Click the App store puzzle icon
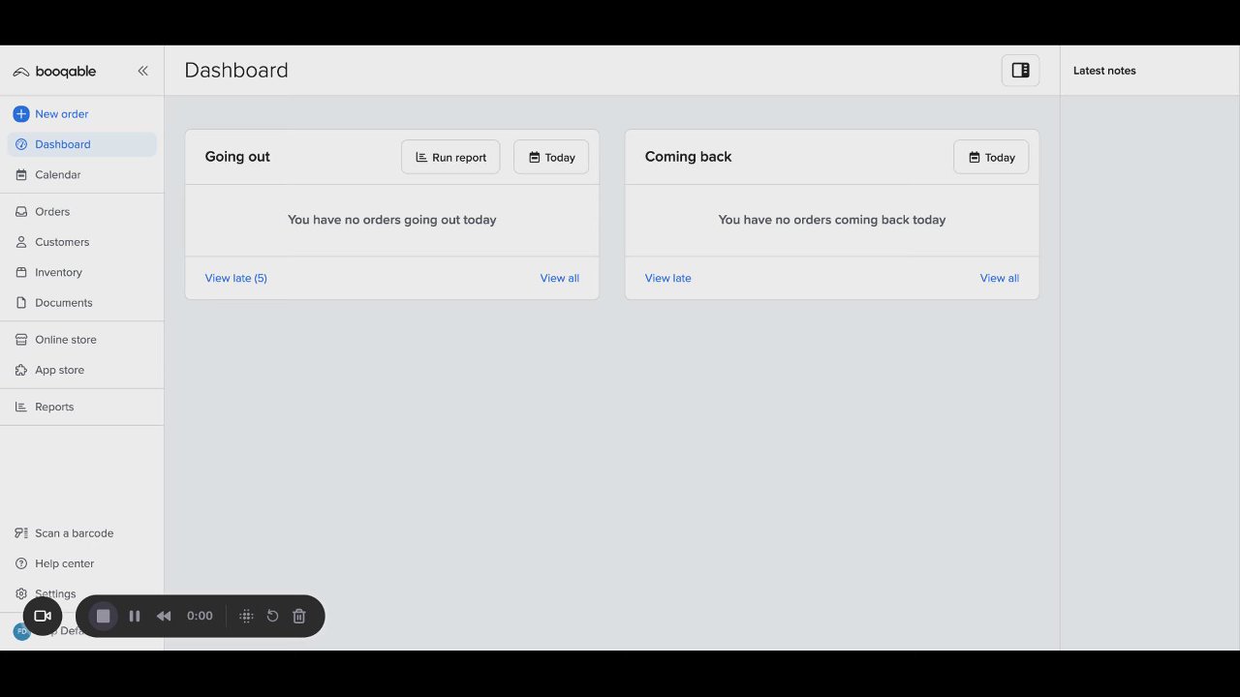1240x697 pixels. coord(21,370)
